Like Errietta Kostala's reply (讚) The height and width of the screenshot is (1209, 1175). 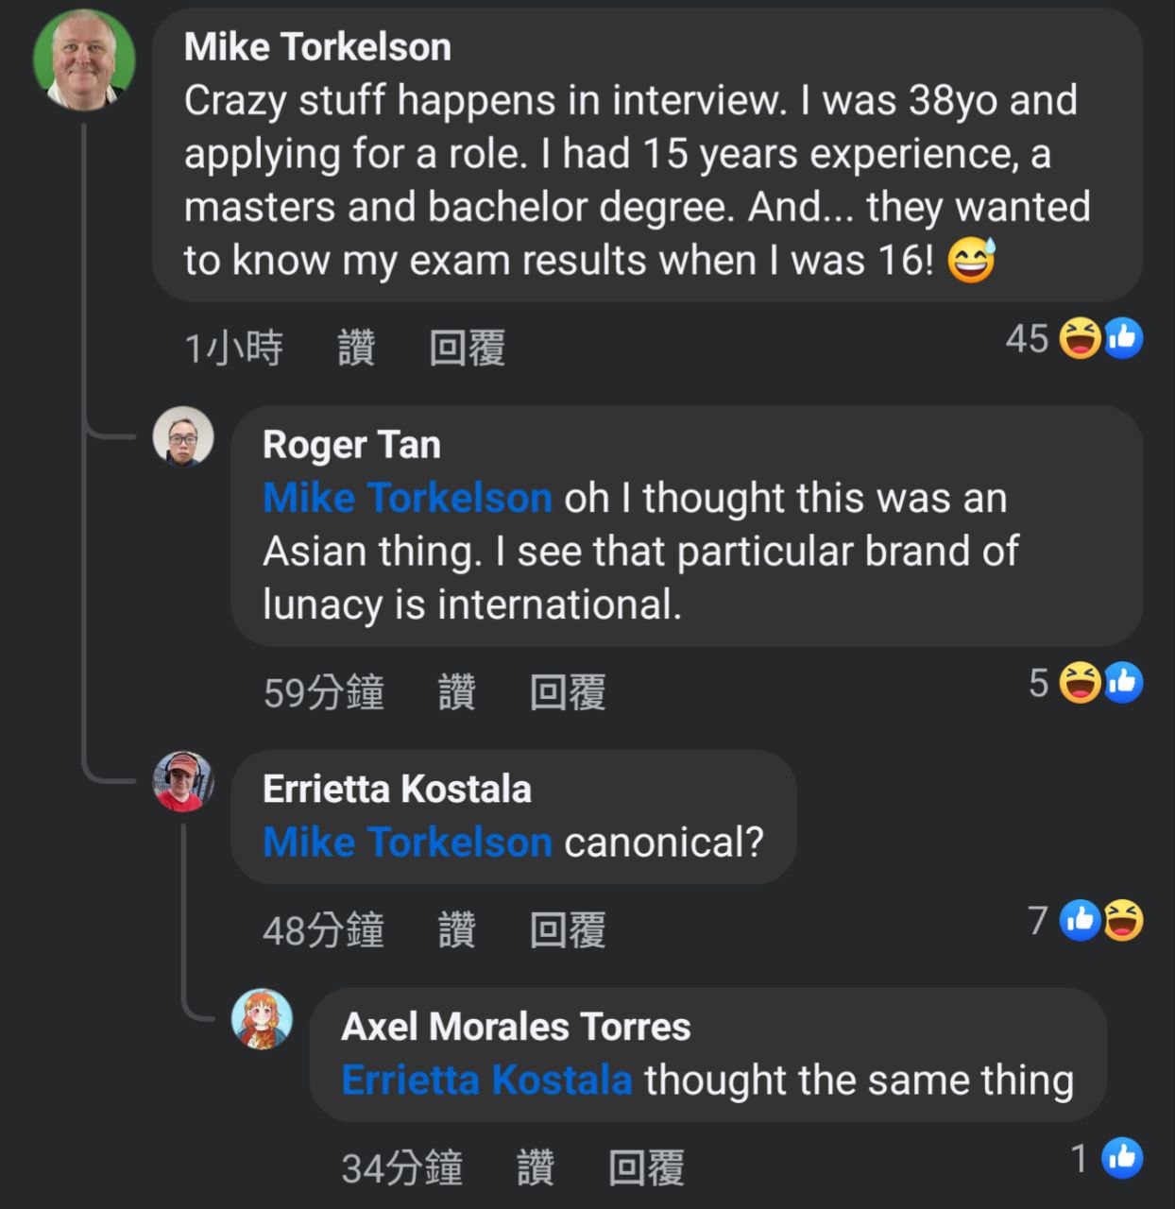[x=456, y=930]
